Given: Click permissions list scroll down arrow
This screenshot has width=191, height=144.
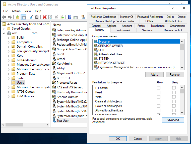Looking at the screenshot, I should click(182, 113).
